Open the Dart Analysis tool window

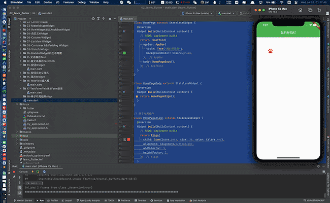pyautogui.click(x=197, y=200)
